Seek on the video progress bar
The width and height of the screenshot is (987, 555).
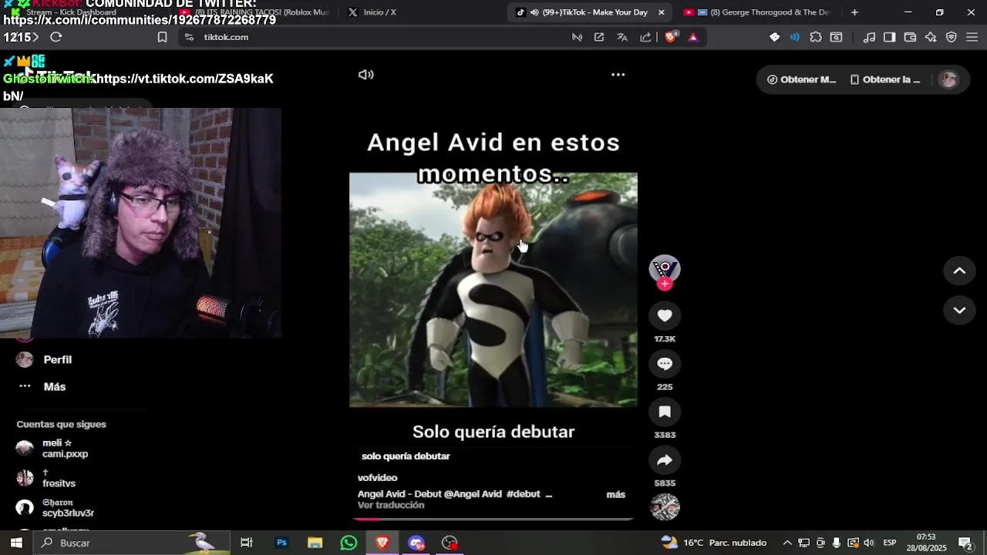493,519
